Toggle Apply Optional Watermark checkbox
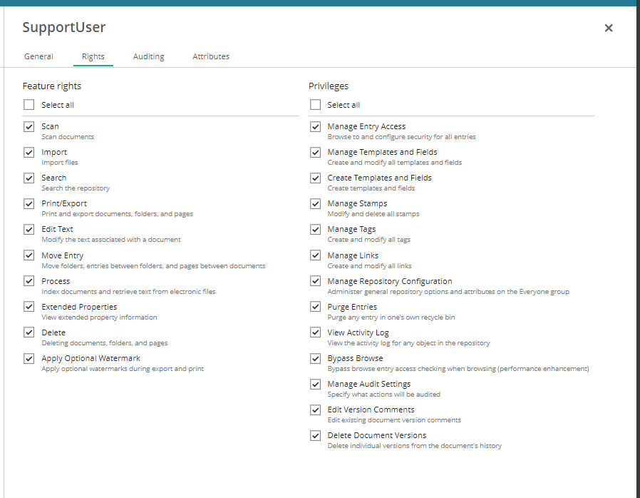The height and width of the screenshot is (498, 640). tap(29, 358)
